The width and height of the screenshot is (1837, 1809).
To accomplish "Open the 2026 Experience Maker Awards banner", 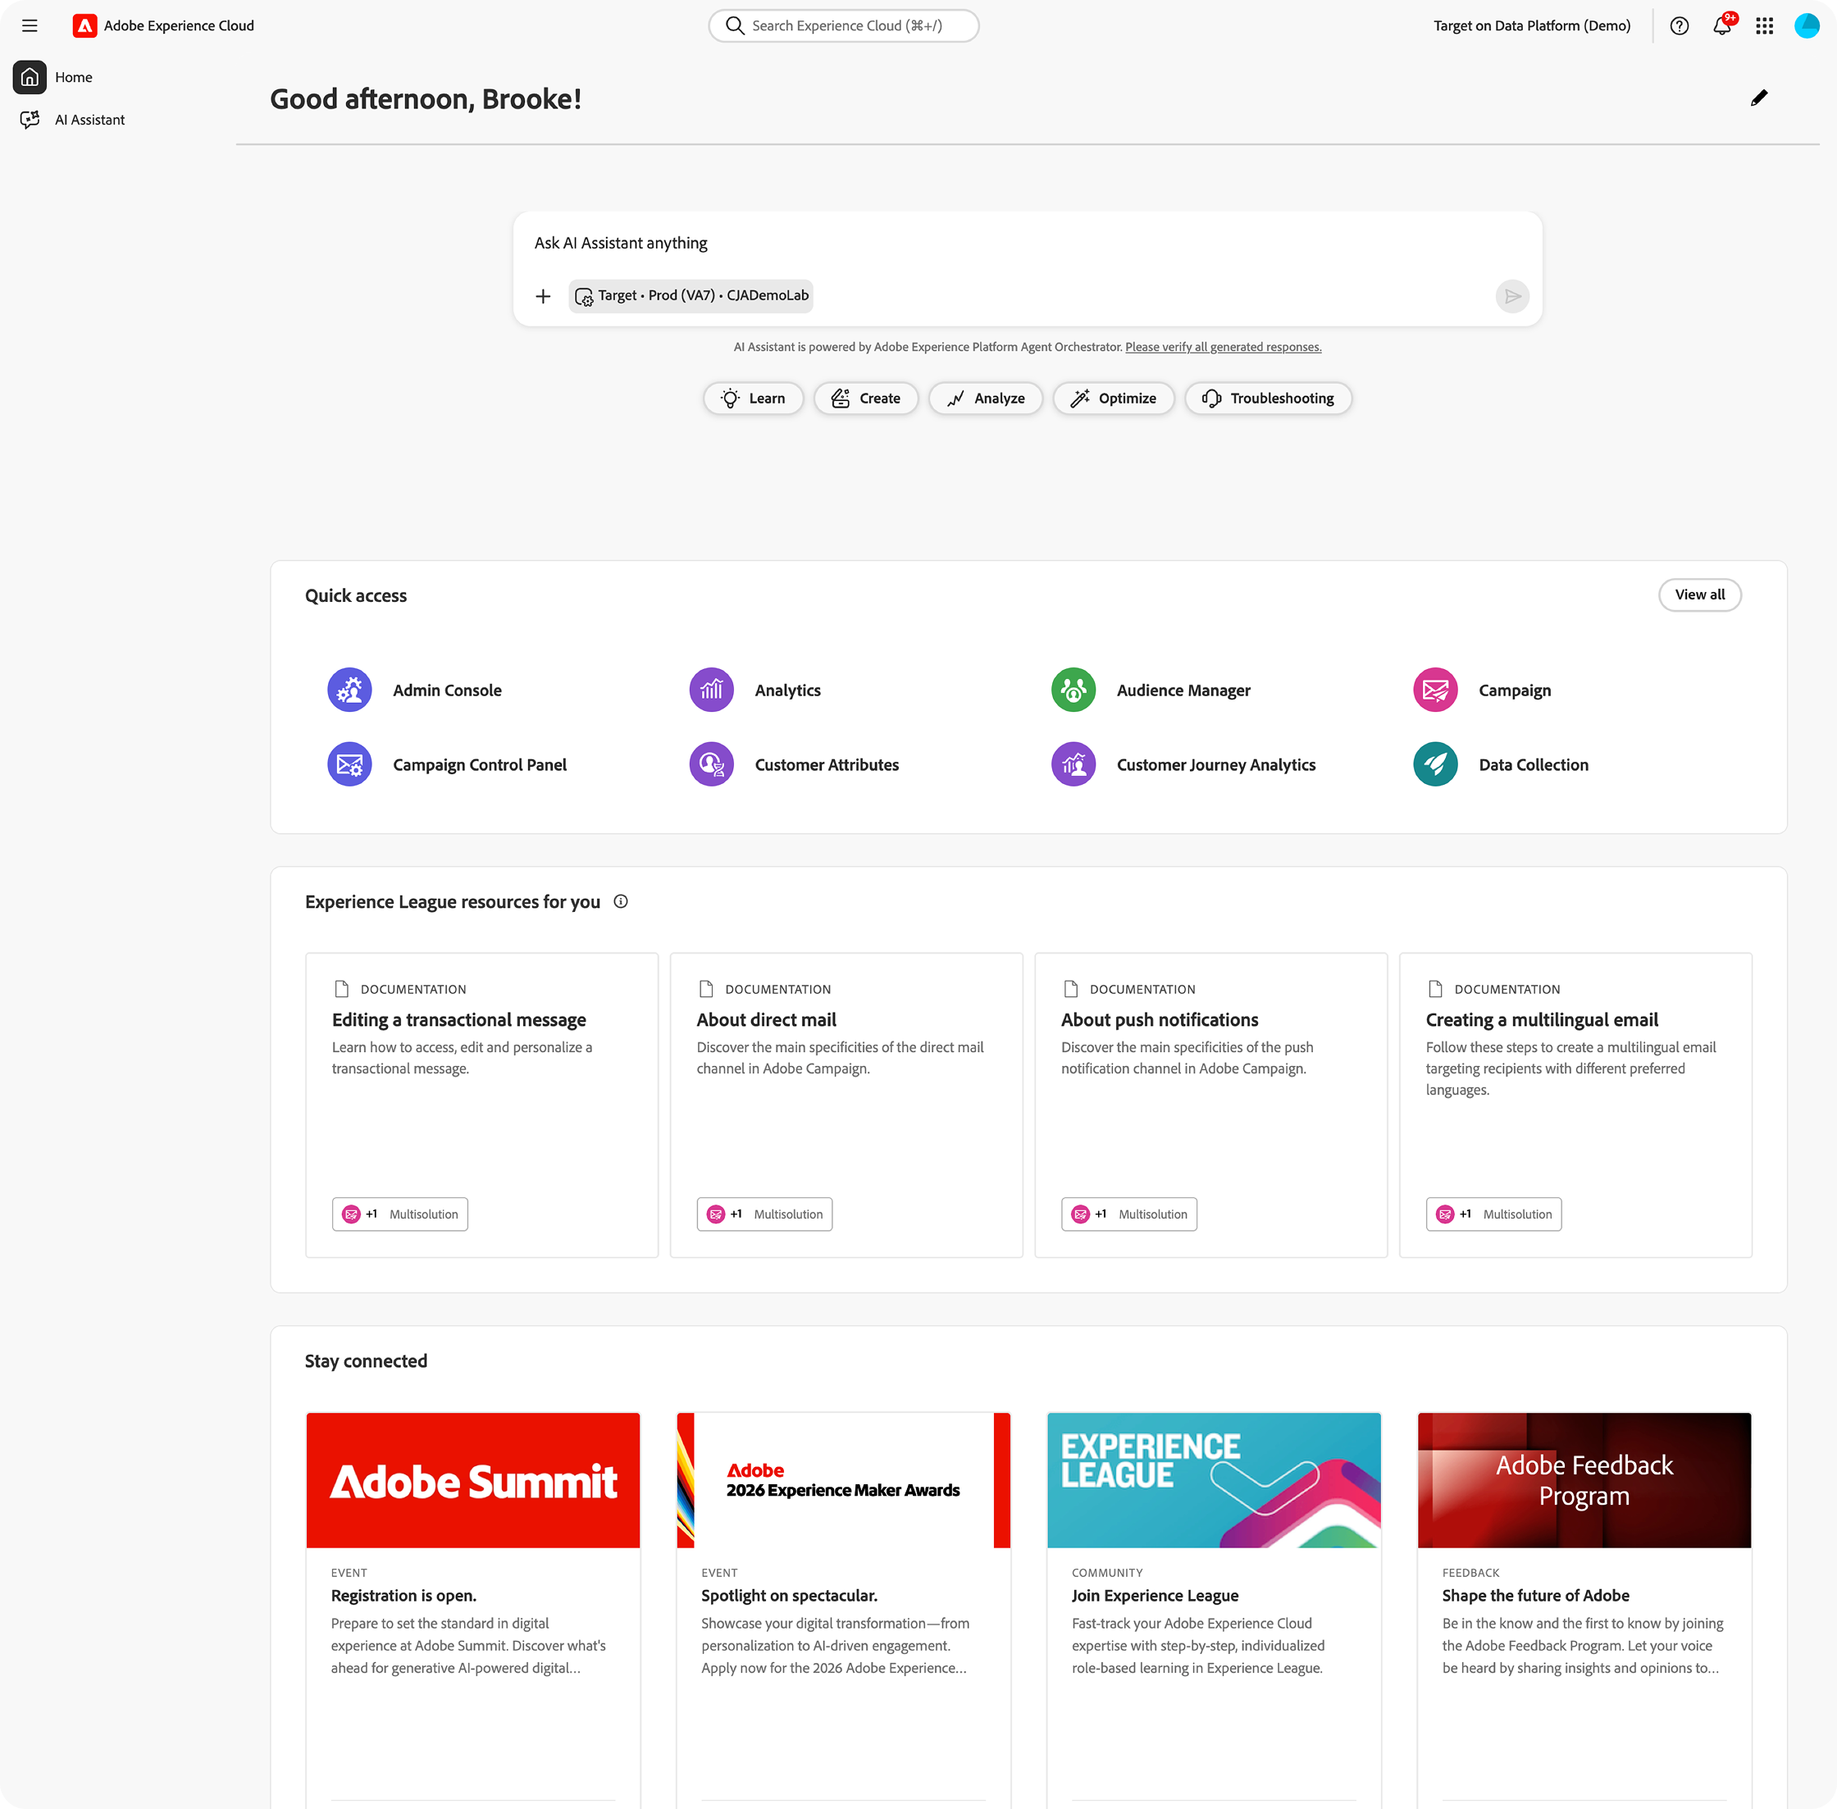I will [x=844, y=1480].
